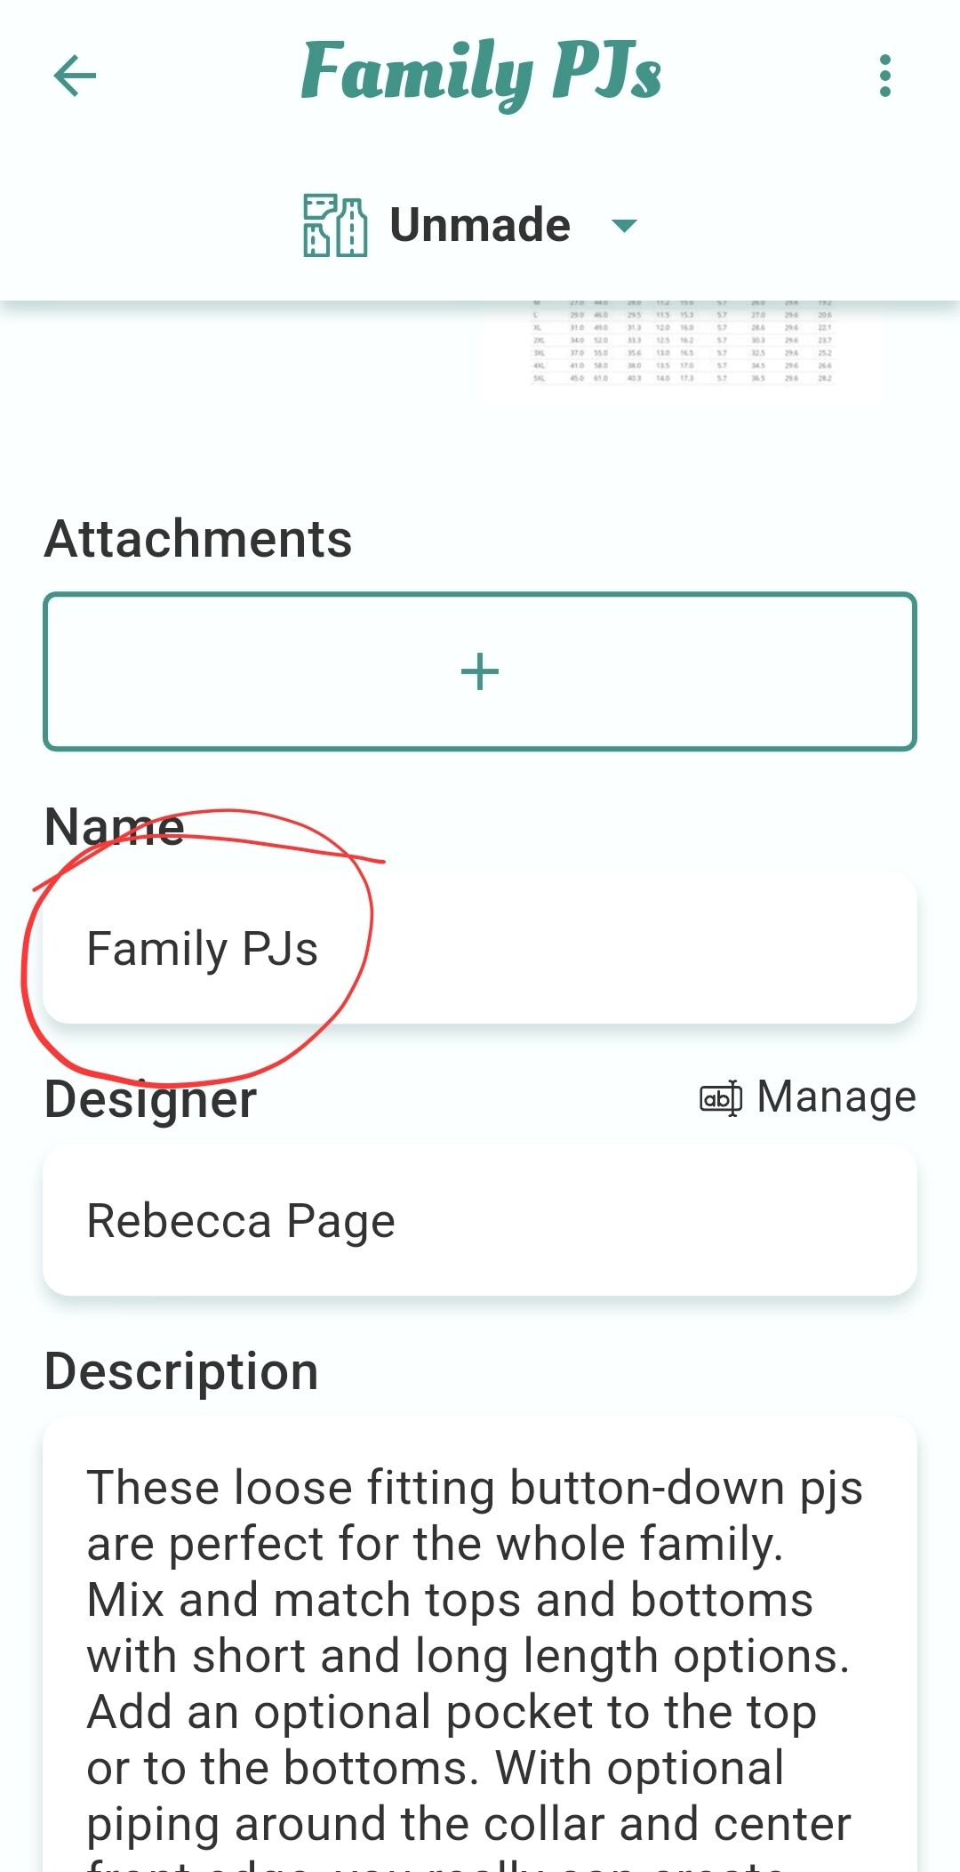This screenshot has height=1872, width=960.
Task: Open the Manage designers link
Action: (836, 1097)
